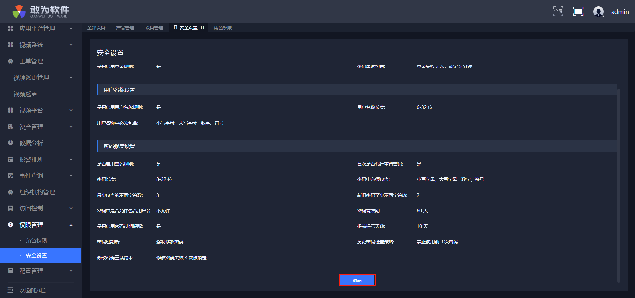
Task: Click the 权限管理 shield icon
Action: click(x=11, y=225)
